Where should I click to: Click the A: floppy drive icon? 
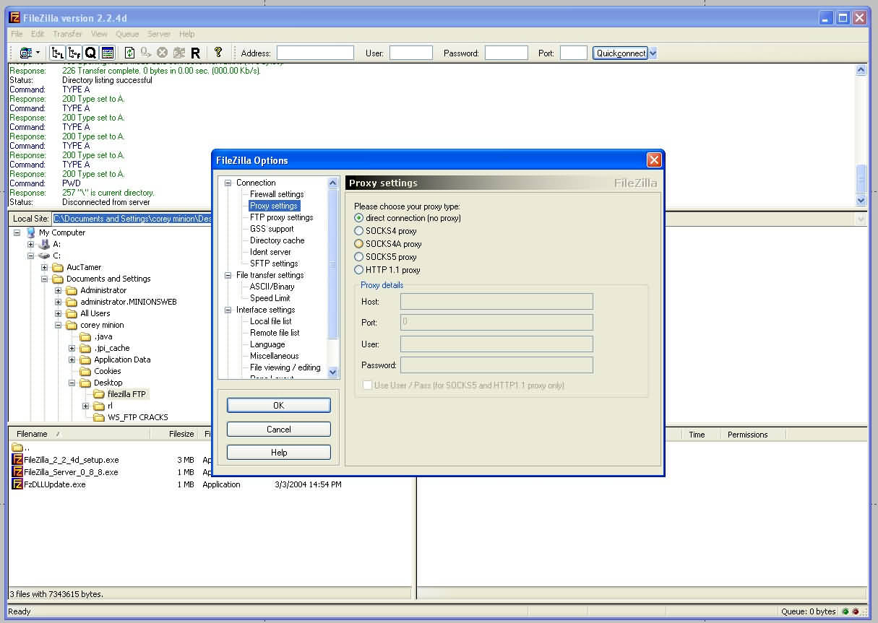pos(45,244)
